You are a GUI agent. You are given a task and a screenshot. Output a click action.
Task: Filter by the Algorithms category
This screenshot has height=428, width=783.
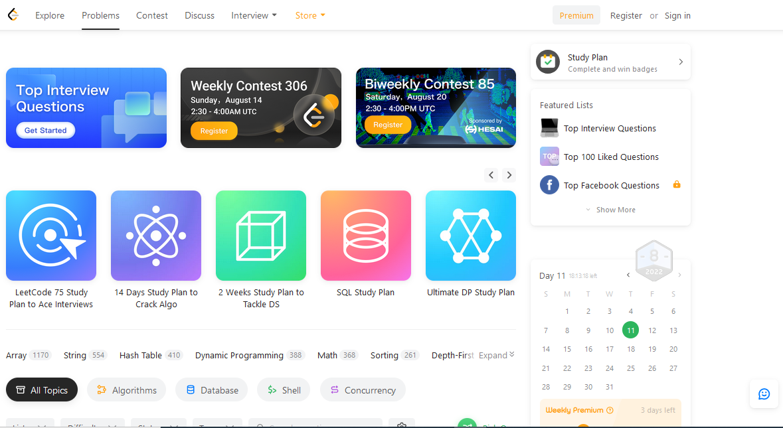(127, 390)
